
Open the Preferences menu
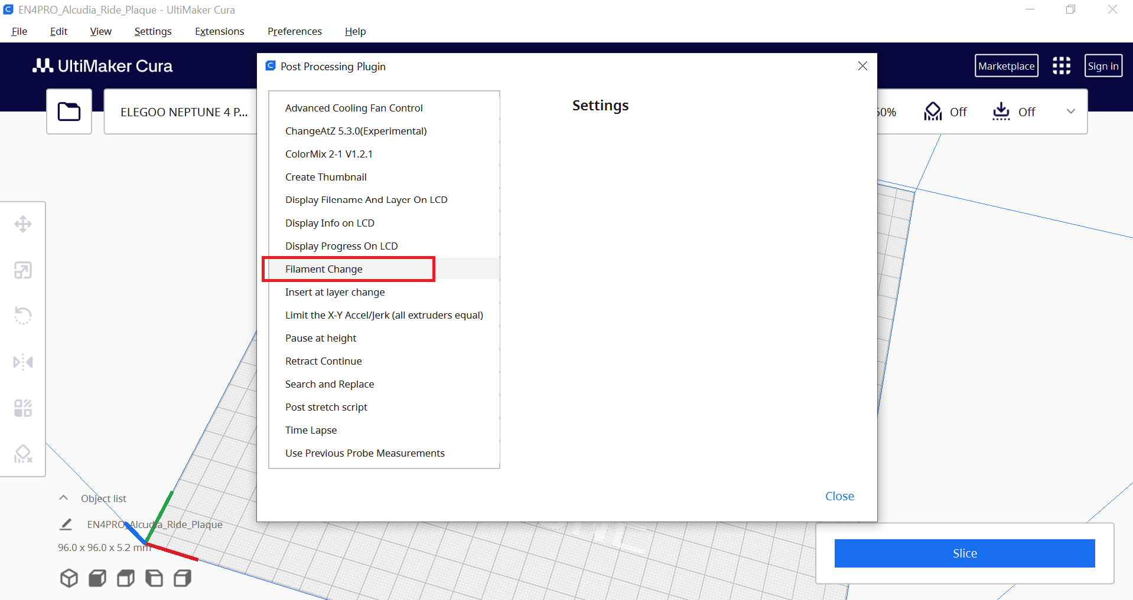[295, 31]
